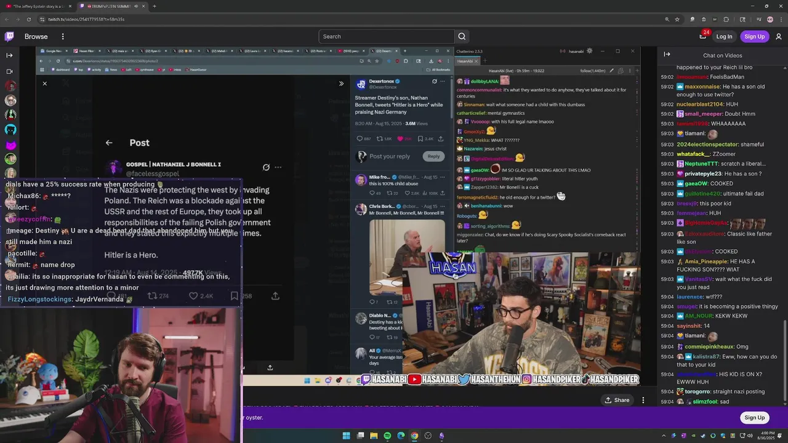
Task: Click the first channel avatar in the sidebar
Action: click(x=10, y=86)
